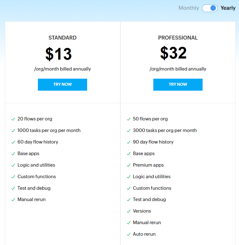The image size is (239, 245).
Task: Click the Monthly label near the toggle
Action: point(189,8)
